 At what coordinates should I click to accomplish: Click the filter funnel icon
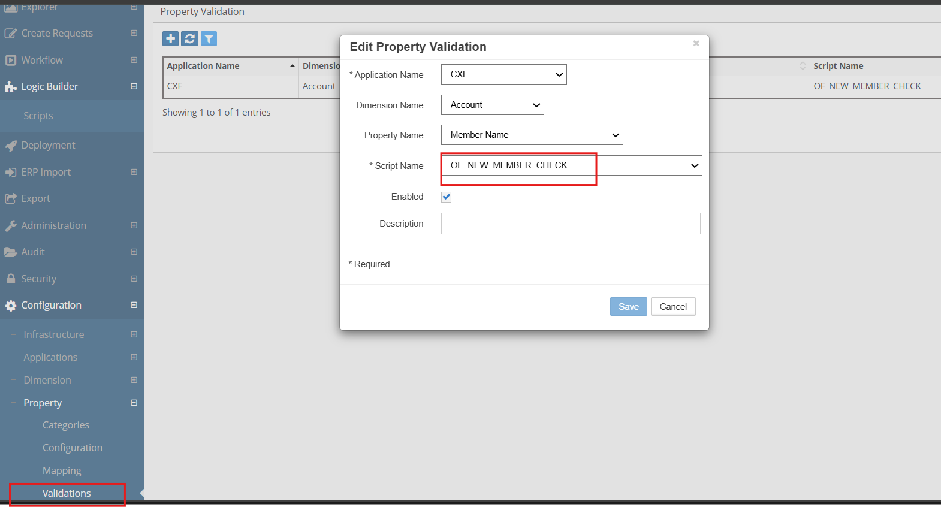(209, 39)
